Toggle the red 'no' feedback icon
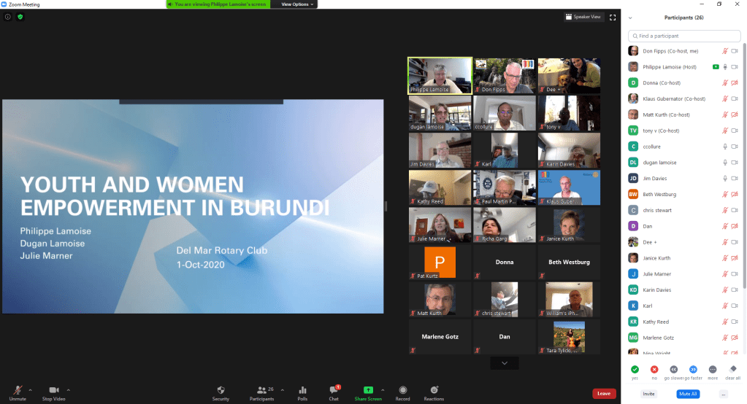 point(654,370)
